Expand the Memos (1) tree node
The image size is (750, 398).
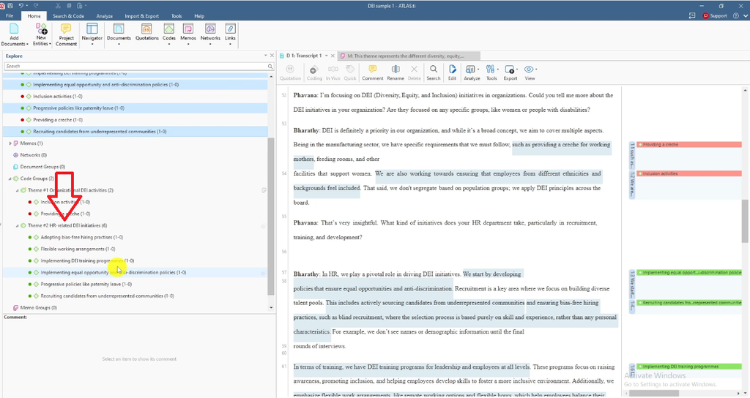pyautogui.click(x=10, y=143)
